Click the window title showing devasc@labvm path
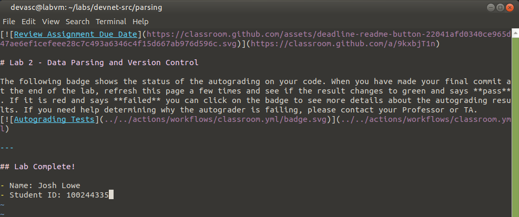 point(86,7)
